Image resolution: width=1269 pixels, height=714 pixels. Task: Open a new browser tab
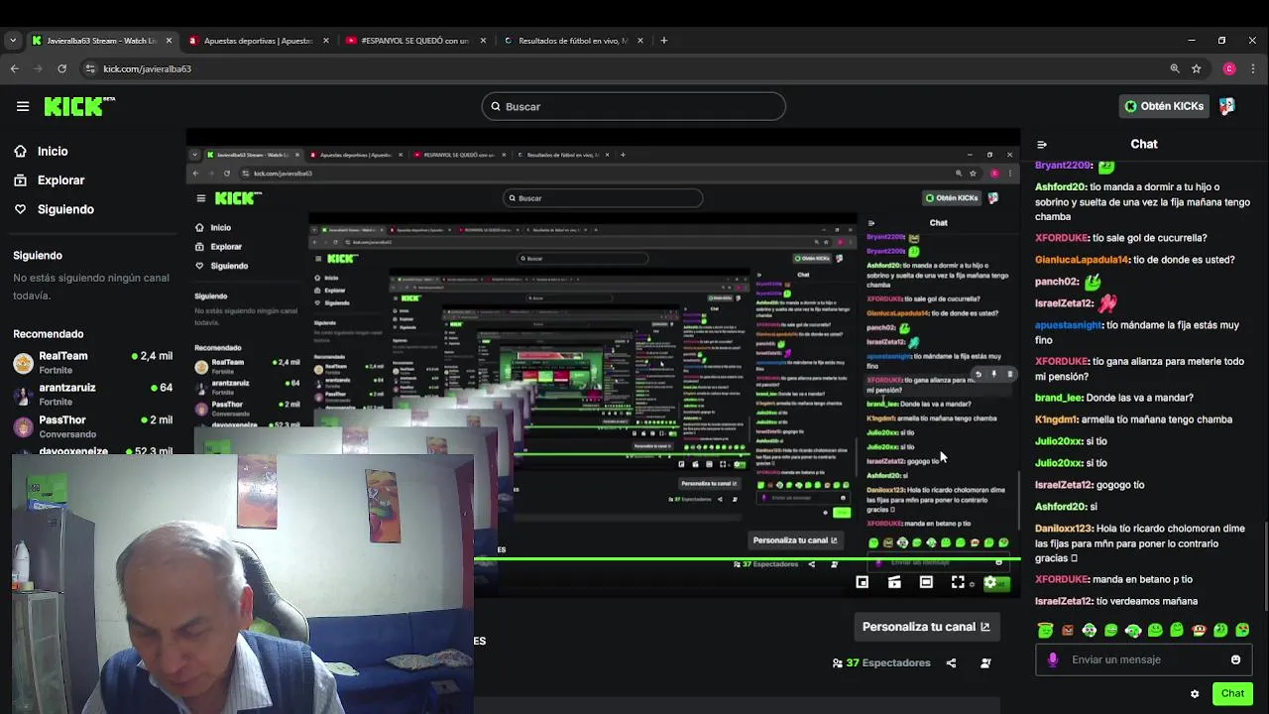(664, 41)
